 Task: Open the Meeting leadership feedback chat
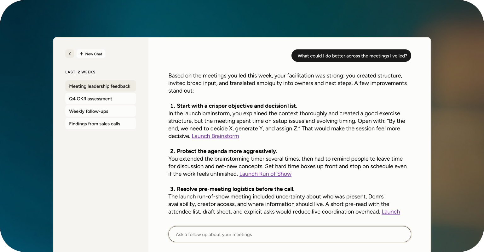click(101, 86)
